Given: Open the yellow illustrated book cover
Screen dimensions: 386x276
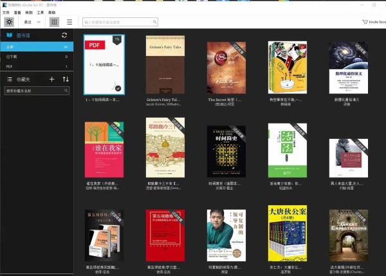Looking at the screenshot, I should point(288,67).
